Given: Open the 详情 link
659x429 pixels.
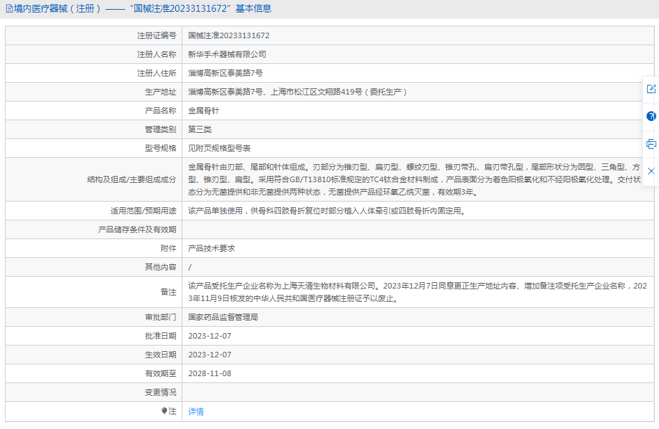Looking at the screenshot, I should (x=196, y=412).
